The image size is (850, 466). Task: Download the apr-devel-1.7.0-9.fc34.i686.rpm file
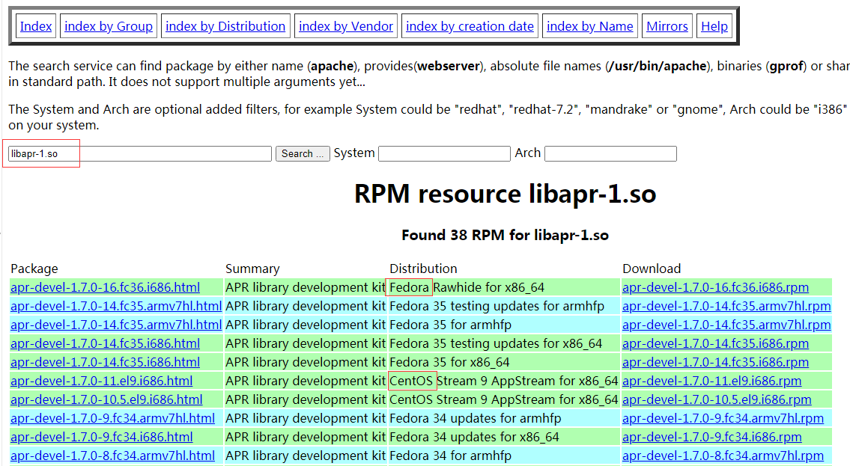[711, 437]
